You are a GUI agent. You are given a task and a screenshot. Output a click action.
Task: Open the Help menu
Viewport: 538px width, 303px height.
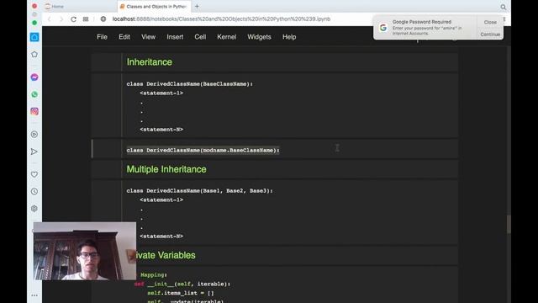pos(289,37)
